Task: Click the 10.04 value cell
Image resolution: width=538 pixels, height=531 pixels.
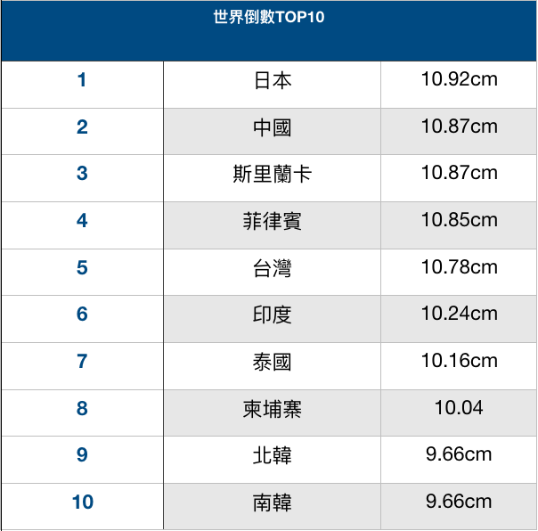Action: (x=459, y=408)
